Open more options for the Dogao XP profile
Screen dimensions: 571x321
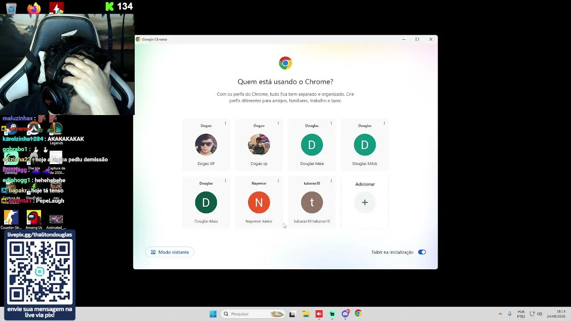point(225,123)
